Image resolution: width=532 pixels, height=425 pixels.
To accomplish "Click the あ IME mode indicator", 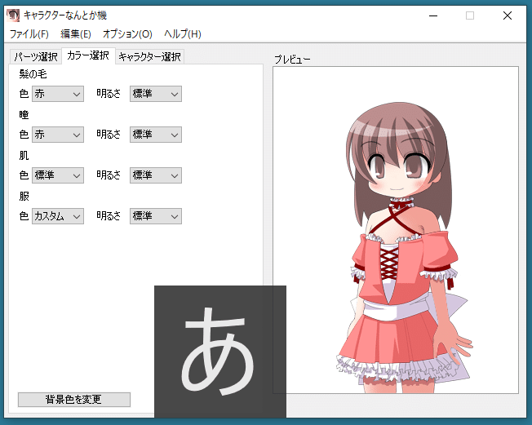I will (219, 352).
